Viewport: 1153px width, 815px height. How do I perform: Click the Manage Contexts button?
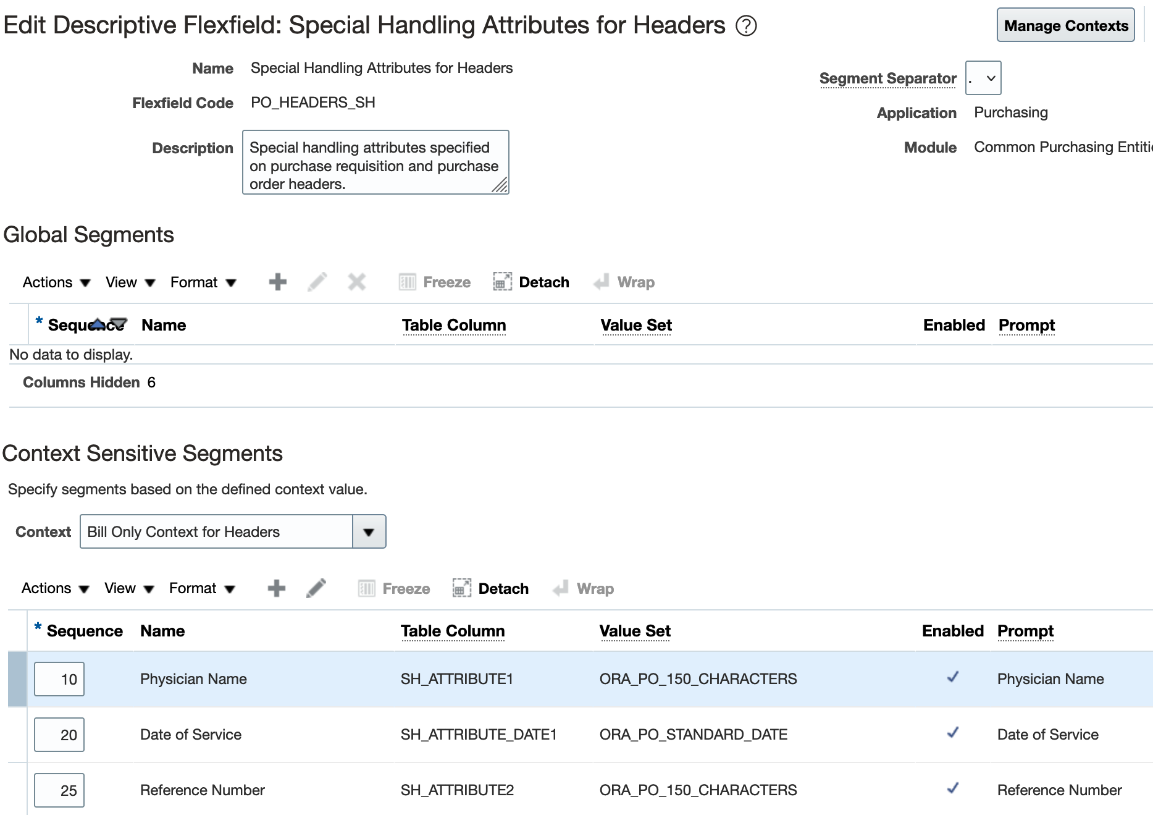click(1065, 25)
